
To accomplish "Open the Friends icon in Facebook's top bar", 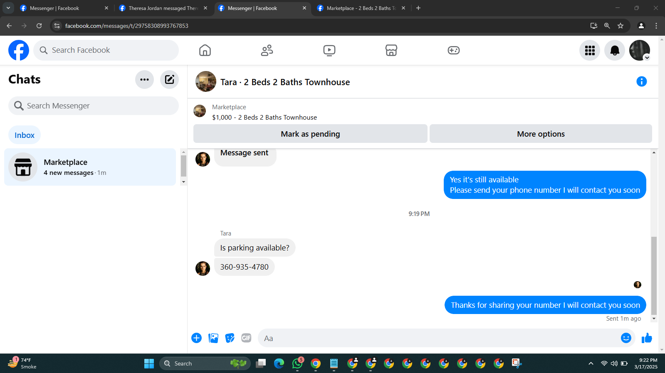I will (267, 50).
